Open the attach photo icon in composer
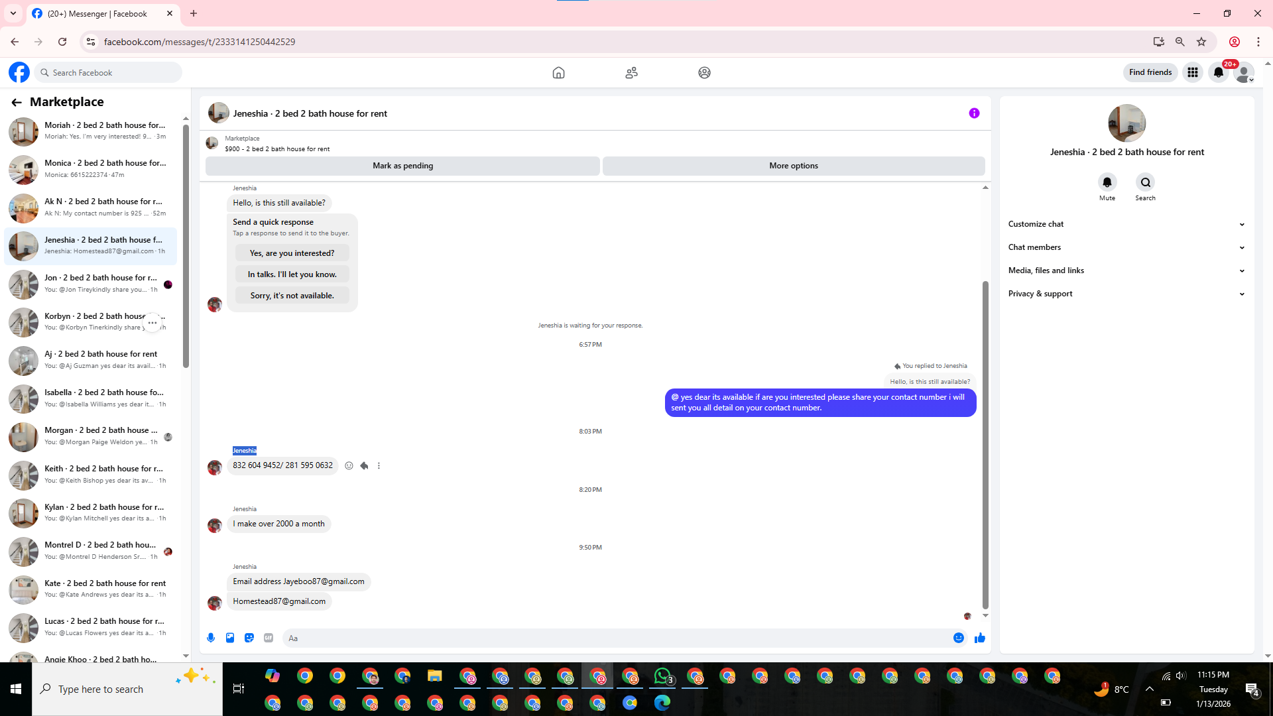 click(x=230, y=638)
